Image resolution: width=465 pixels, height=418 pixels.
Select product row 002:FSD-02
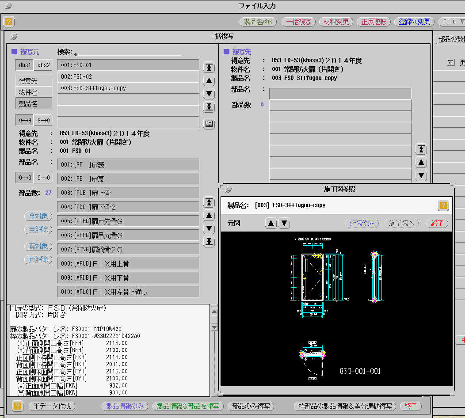[128, 76]
